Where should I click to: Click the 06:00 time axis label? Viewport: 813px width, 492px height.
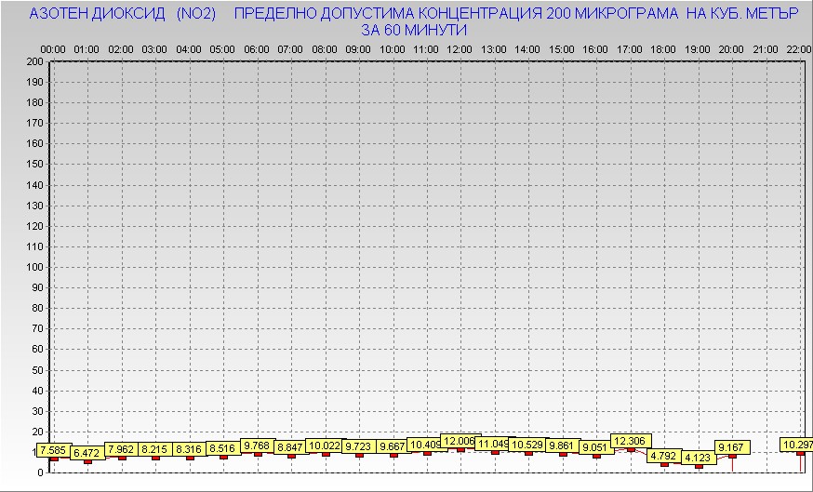tap(256, 48)
